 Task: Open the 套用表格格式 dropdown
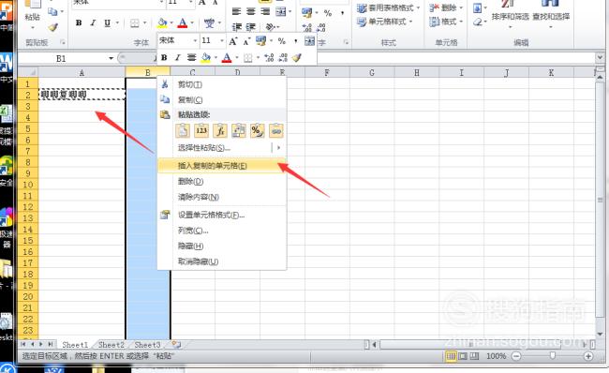(x=418, y=7)
